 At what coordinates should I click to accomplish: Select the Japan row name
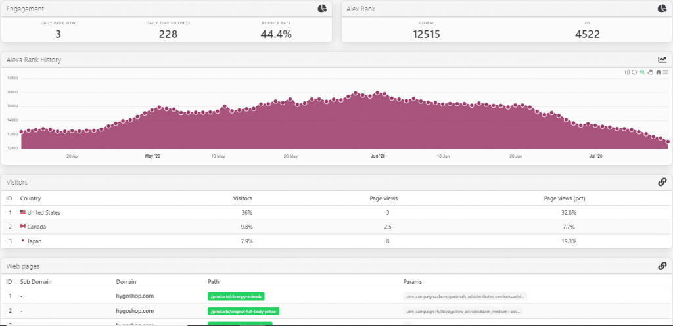(x=34, y=241)
